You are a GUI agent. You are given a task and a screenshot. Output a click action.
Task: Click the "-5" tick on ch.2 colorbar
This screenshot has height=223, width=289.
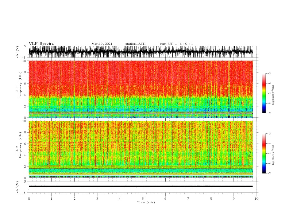pos(269,153)
